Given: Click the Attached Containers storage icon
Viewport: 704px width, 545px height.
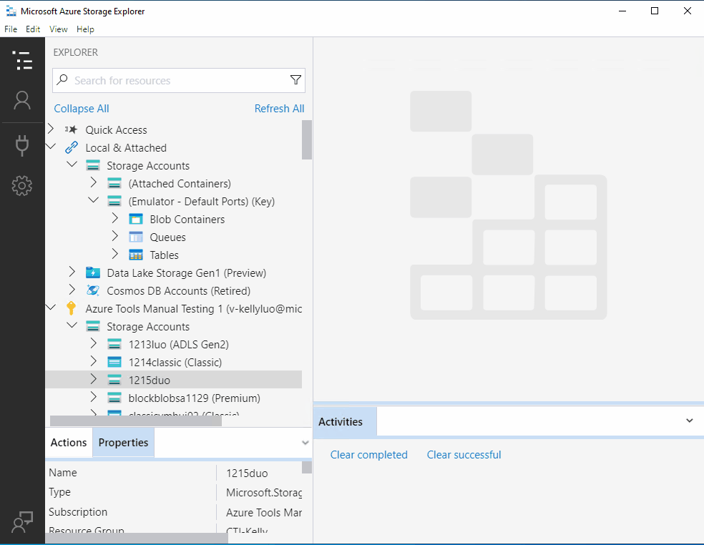Looking at the screenshot, I should tap(114, 183).
